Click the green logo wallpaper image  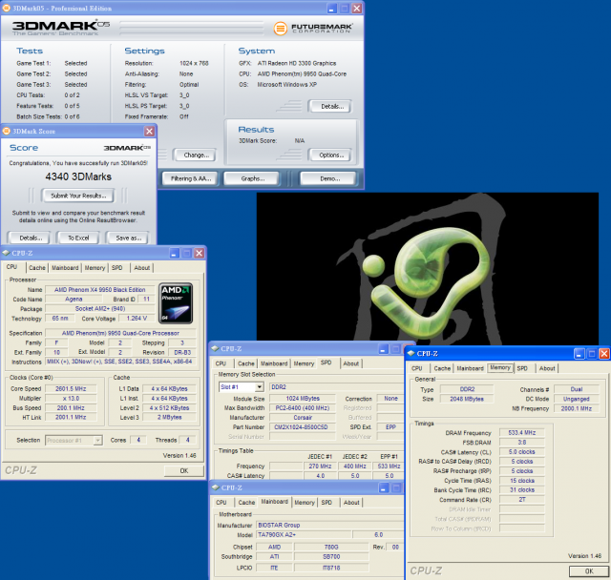(x=428, y=269)
